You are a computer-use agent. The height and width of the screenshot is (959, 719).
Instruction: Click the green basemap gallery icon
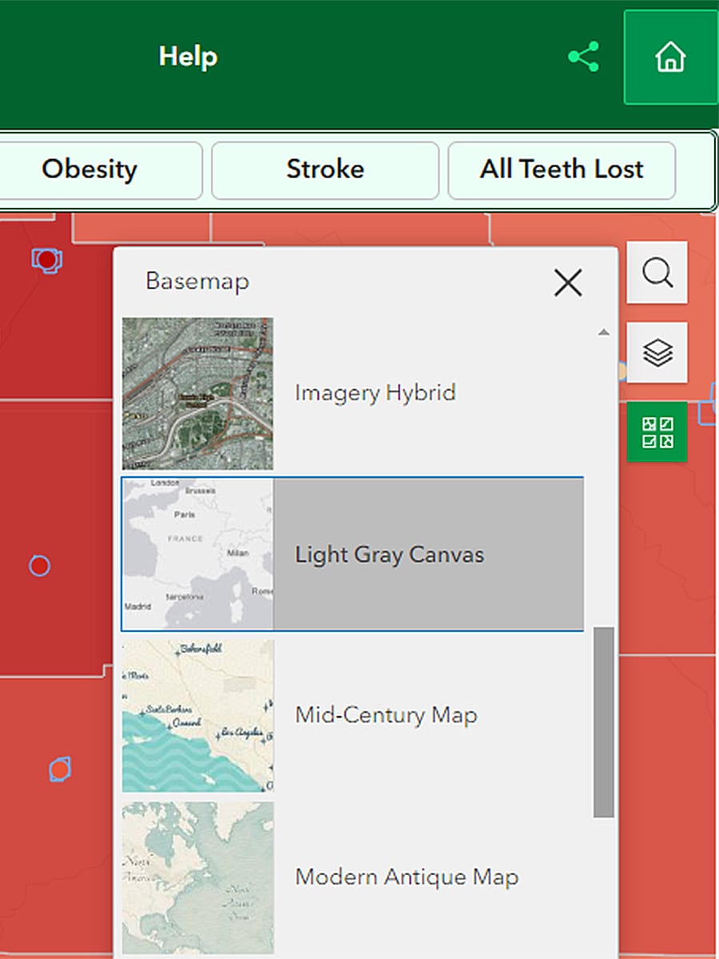pyautogui.click(x=657, y=432)
